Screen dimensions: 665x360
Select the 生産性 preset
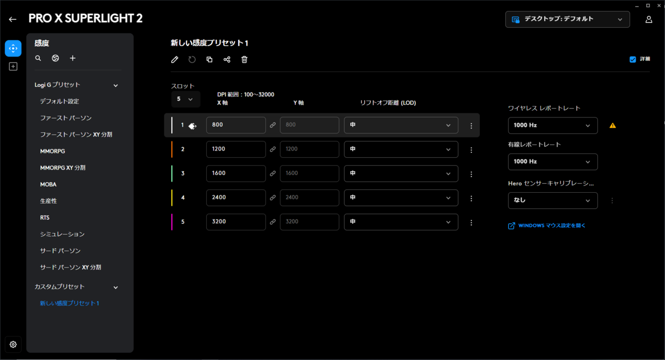[48, 201]
